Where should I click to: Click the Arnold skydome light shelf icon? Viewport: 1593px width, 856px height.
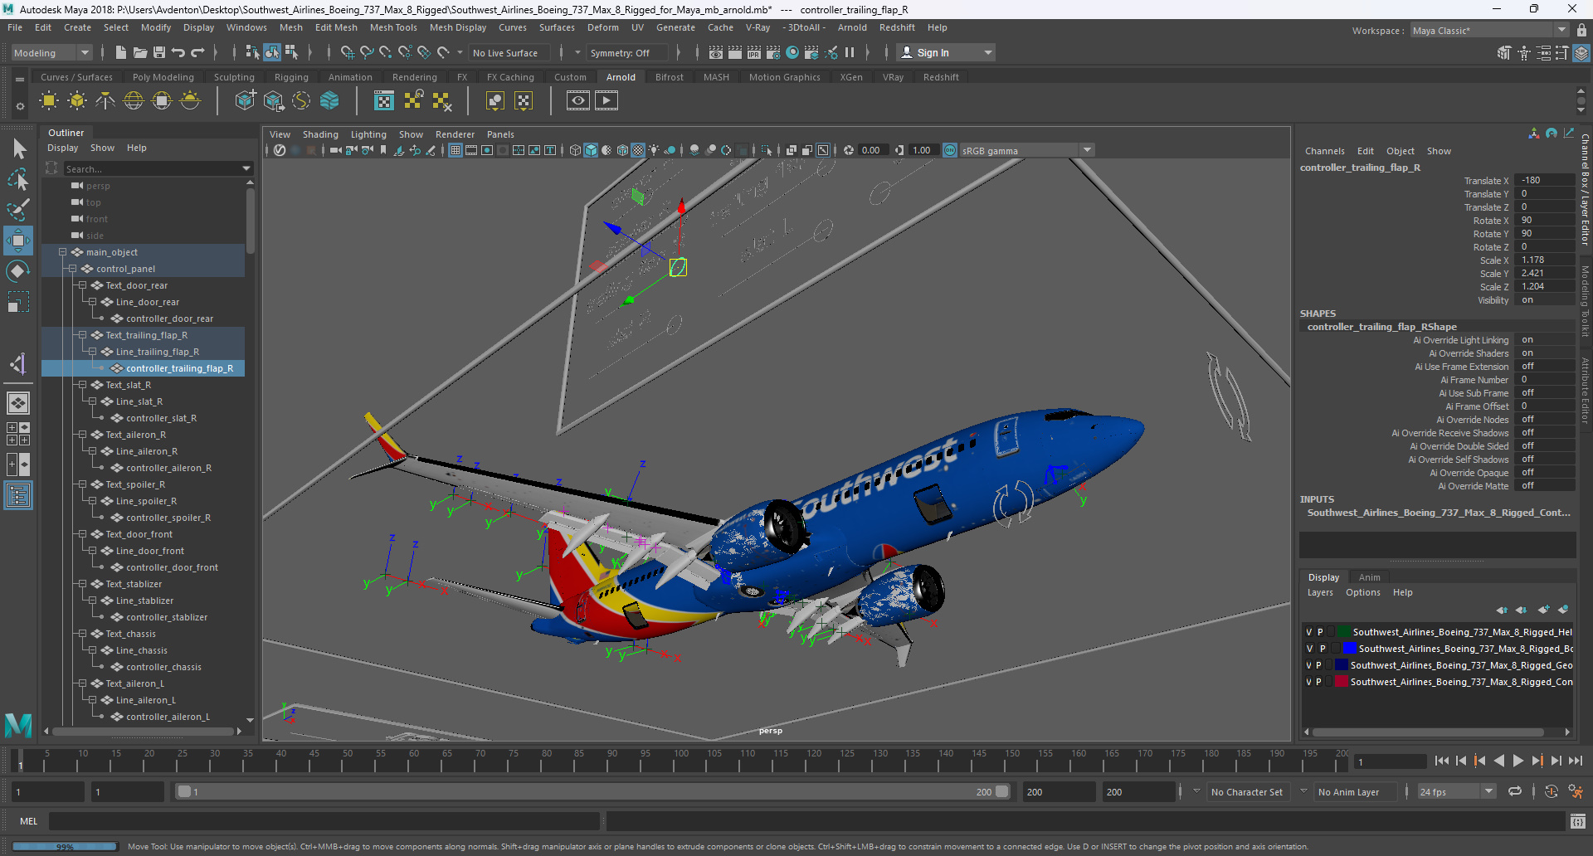click(x=134, y=101)
